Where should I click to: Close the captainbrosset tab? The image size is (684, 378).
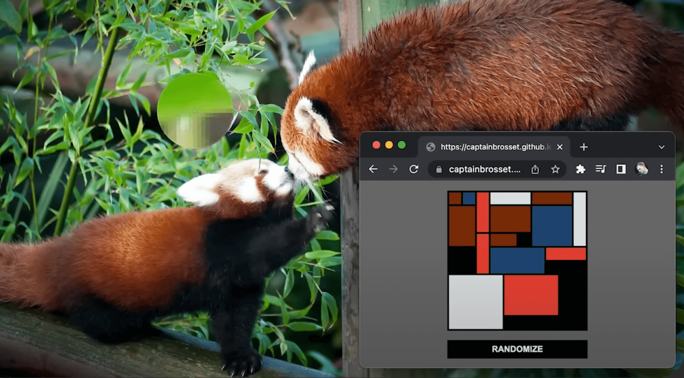(560, 147)
